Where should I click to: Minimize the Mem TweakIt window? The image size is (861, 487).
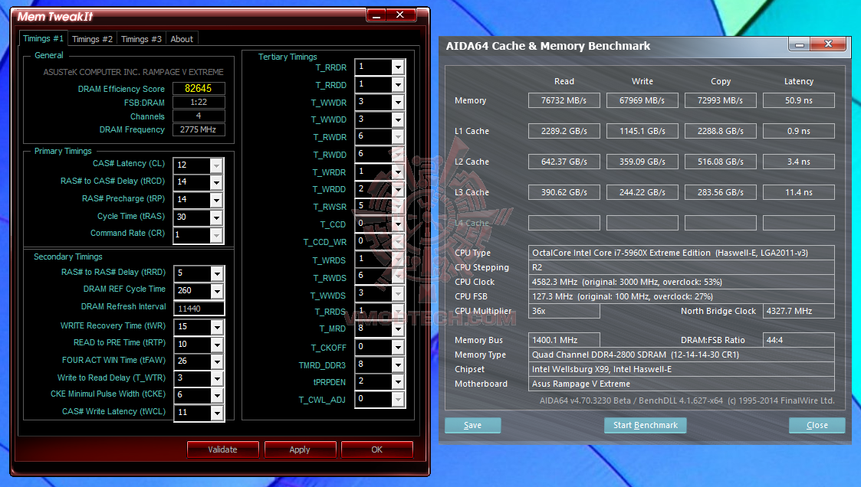[x=376, y=15]
